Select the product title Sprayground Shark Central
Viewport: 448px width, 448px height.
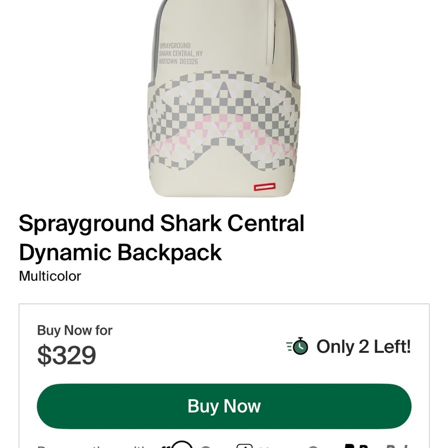161,223
